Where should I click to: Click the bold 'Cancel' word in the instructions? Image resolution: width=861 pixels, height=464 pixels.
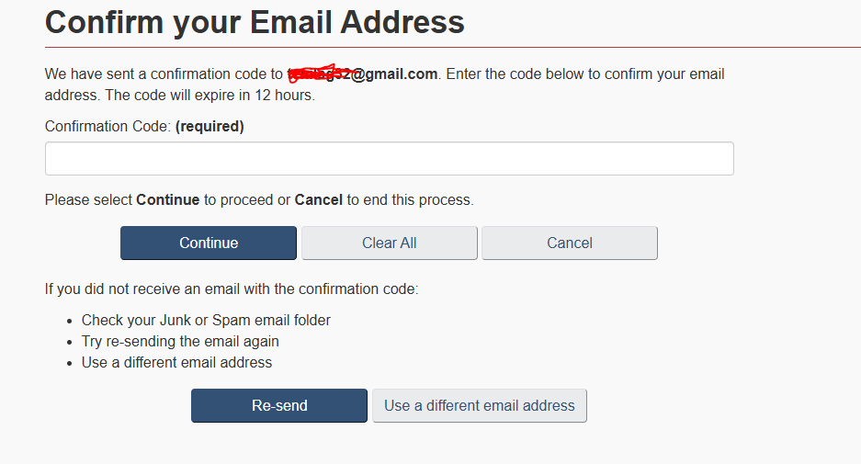[x=318, y=199]
